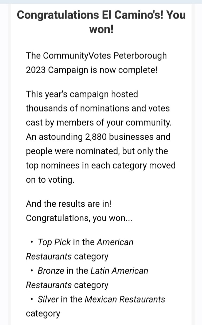Click the italic "Mexican Restaurants" category text
202x325 pixels.
point(125,299)
